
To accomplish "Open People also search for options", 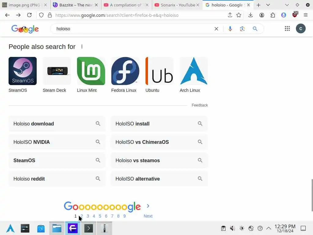I will (82, 47).
